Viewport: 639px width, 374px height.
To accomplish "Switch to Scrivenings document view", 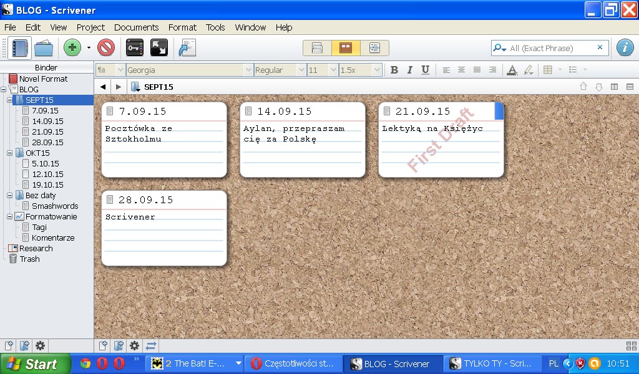I will click(x=317, y=48).
